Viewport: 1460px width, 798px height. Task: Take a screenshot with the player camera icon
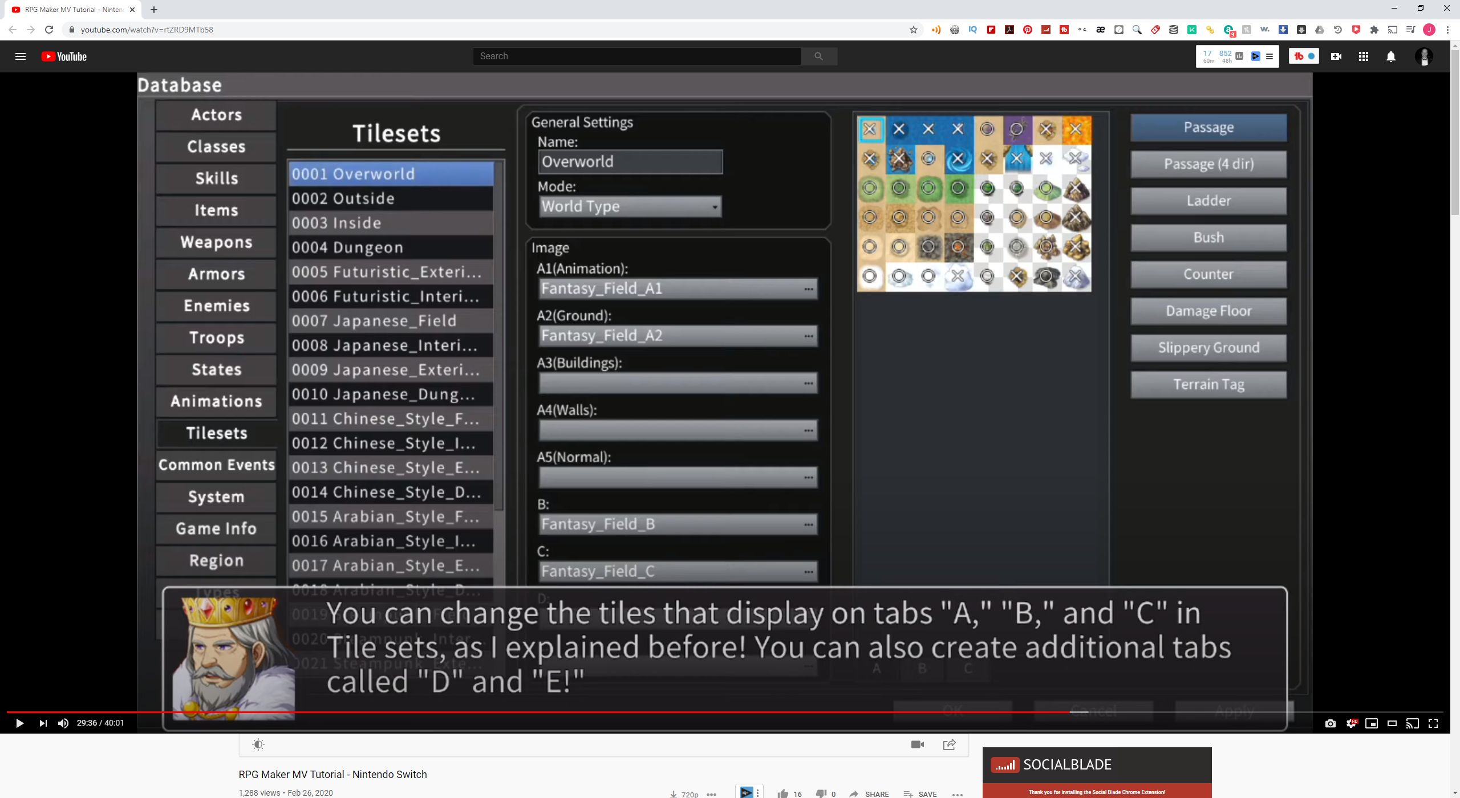1331,723
